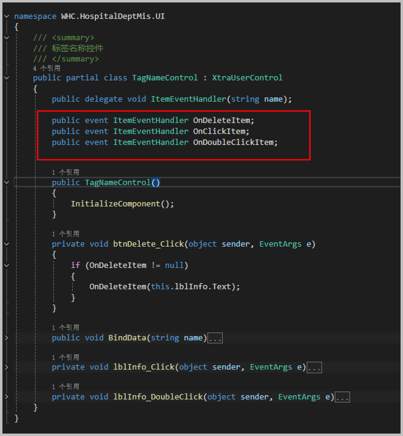403x436 pixels.
Task: Click 'EventArgs' in btnDelete_Click signature
Action: (x=280, y=244)
